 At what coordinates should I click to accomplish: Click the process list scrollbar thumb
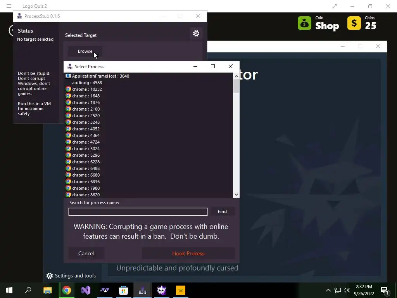point(236,86)
